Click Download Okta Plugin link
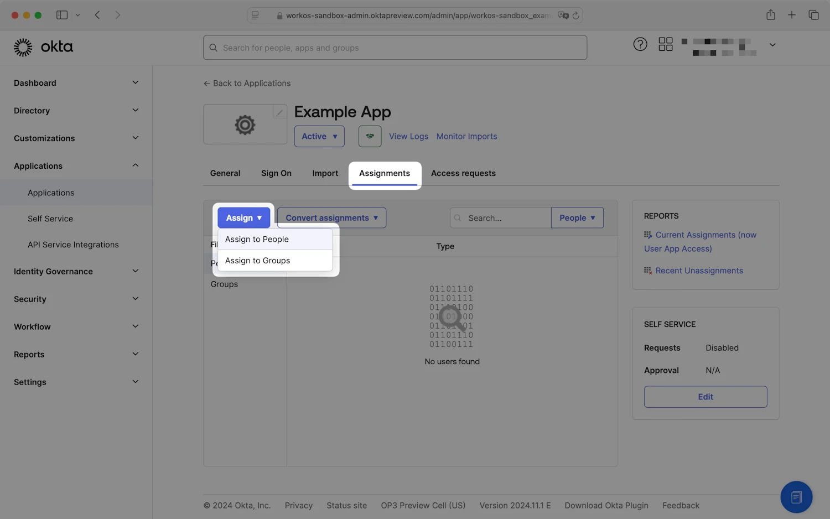 pyautogui.click(x=606, y=506)
